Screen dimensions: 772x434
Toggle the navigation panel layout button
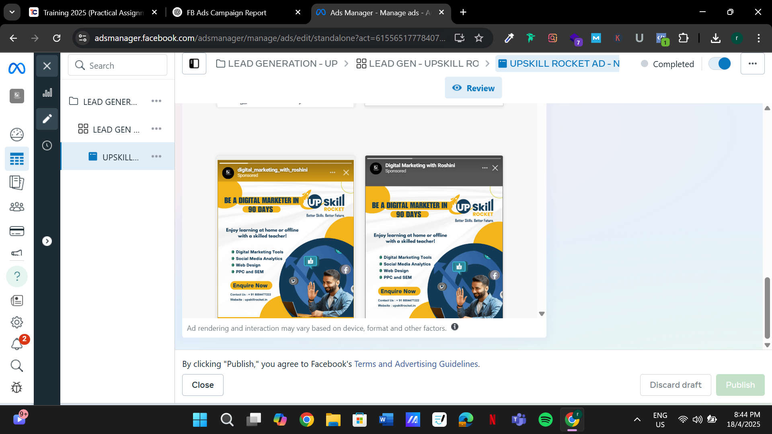point(194,63)
